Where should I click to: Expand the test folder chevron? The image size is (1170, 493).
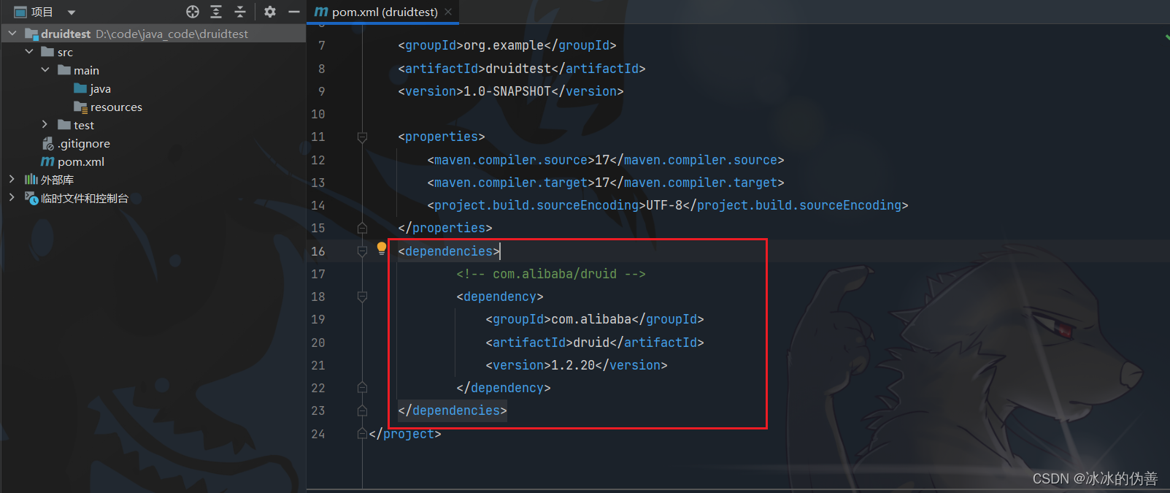[x=45, y=125]
